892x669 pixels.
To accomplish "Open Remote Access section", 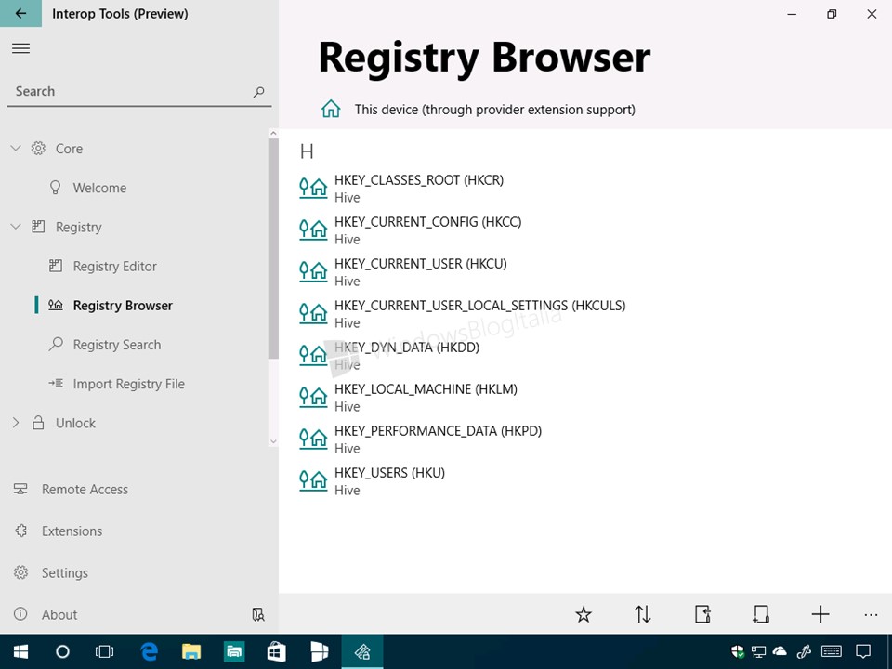I will pos(85,490).
